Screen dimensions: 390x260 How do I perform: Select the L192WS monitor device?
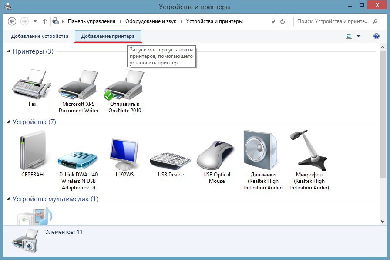coord(124,154)
